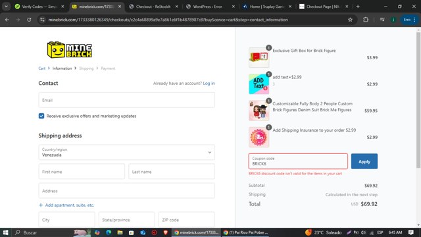This screenshot has height=237, width=421.
Task: Bookmark this page with the star
Action: pos(350,20)
